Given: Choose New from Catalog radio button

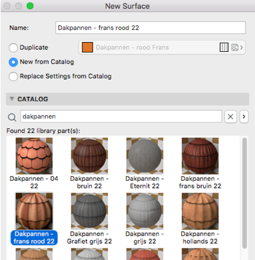Looking at the screenshot, I should pyautogui.click(x=13, y=62).
